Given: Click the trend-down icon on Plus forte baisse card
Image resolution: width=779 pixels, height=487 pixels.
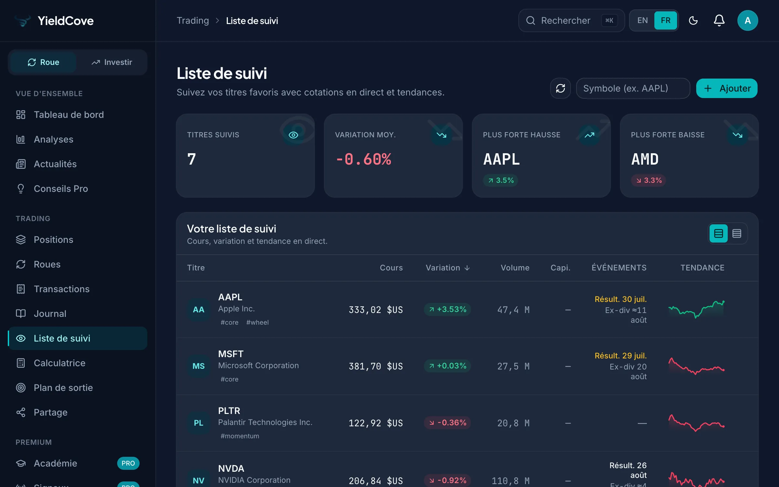Looking at the screenshot, I should pyautogui.click(x=737, y=135).
